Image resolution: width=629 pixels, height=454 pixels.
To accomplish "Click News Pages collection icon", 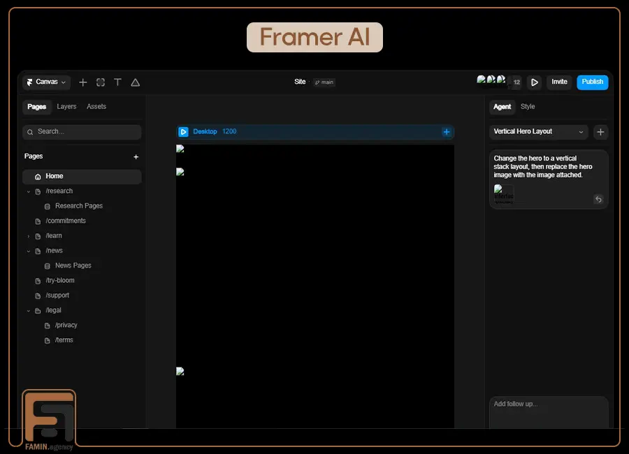I will (x=48, y=266).
